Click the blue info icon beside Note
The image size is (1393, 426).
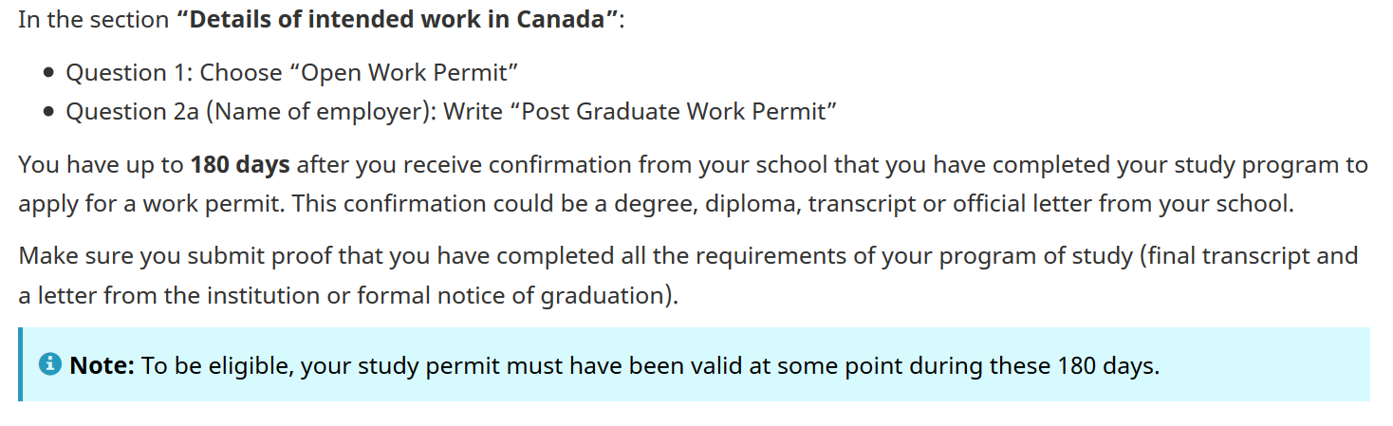[50, 364]
